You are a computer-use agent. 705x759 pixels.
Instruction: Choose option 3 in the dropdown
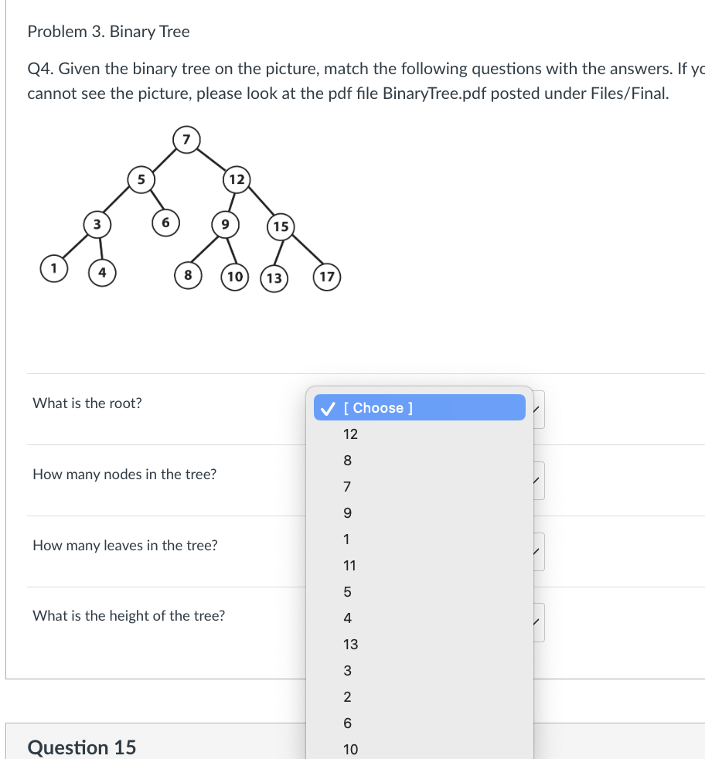419,670
